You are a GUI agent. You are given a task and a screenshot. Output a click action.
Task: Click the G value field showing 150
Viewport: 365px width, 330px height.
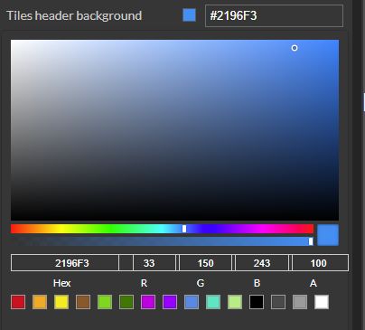(x=205, y=263)
